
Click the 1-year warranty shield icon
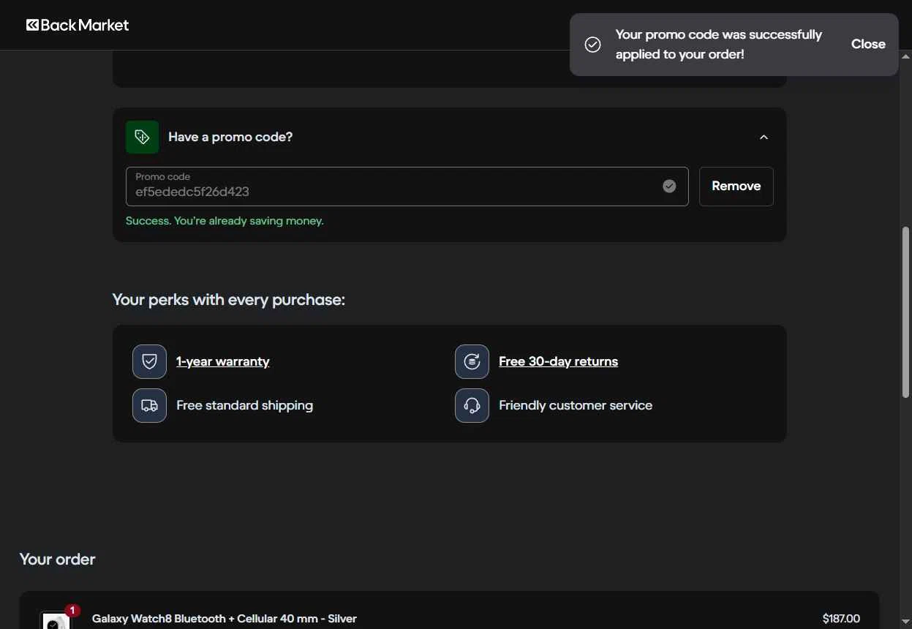(x=149, y=361)
